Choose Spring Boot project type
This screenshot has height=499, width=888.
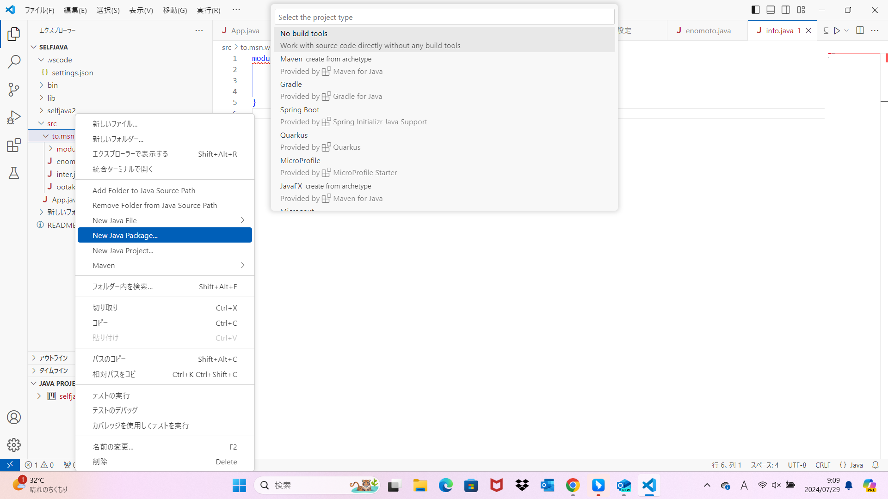(x=444, y=116)
